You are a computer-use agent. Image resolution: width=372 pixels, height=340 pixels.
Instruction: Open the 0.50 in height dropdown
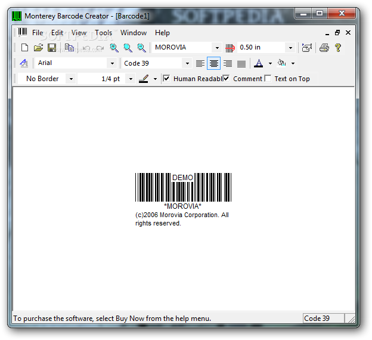point(290,48)
